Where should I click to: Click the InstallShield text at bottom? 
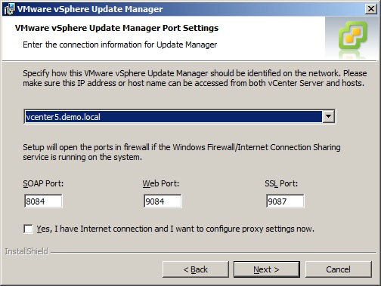[x=26, y=251]
